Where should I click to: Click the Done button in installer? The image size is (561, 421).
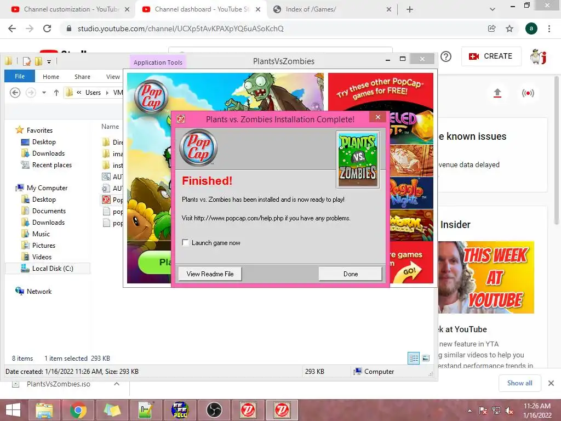pyautogui.click(x=350, y=274)
